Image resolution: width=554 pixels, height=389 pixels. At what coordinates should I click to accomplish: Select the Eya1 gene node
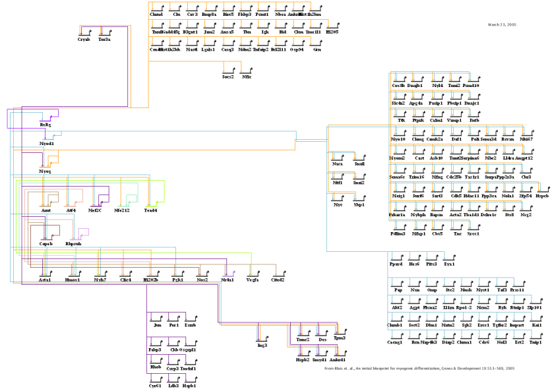pyautogui.click(x=450, y=264)
